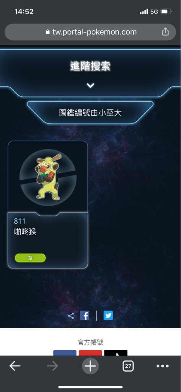This screenshot has width=181, height=392.
Task: Open the blue Facebook official account button
Action: point(65,353)
